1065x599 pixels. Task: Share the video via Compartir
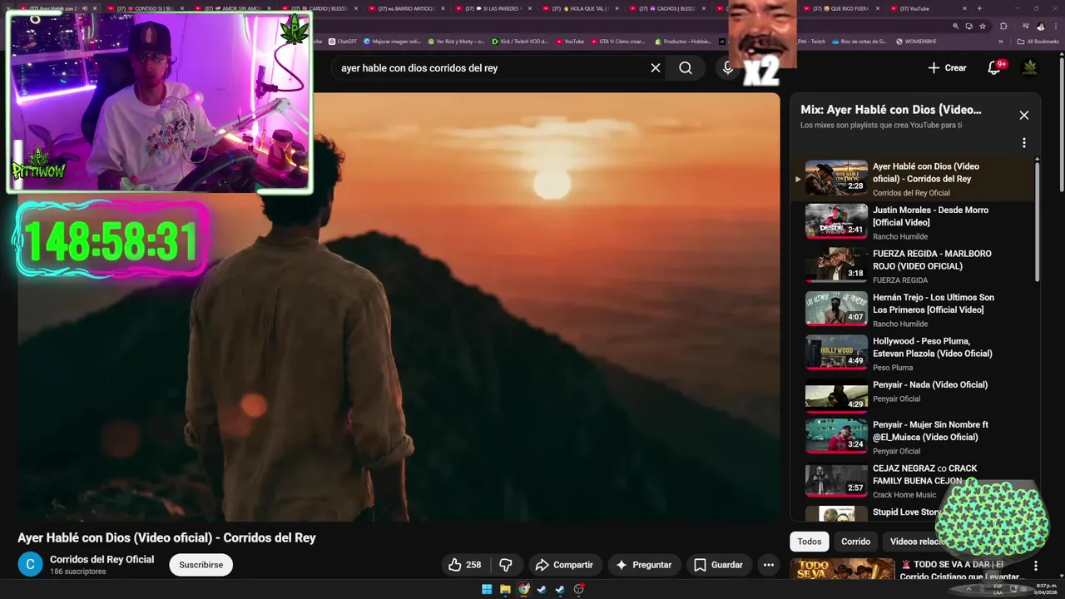pyautogui.click(x=564, y=565)
